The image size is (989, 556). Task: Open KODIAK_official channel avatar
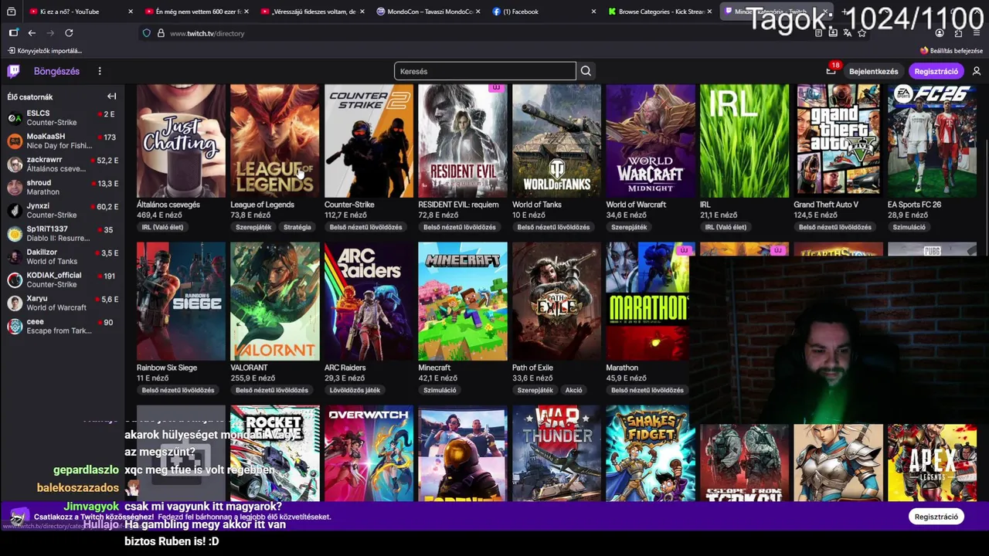pos(15,280)
